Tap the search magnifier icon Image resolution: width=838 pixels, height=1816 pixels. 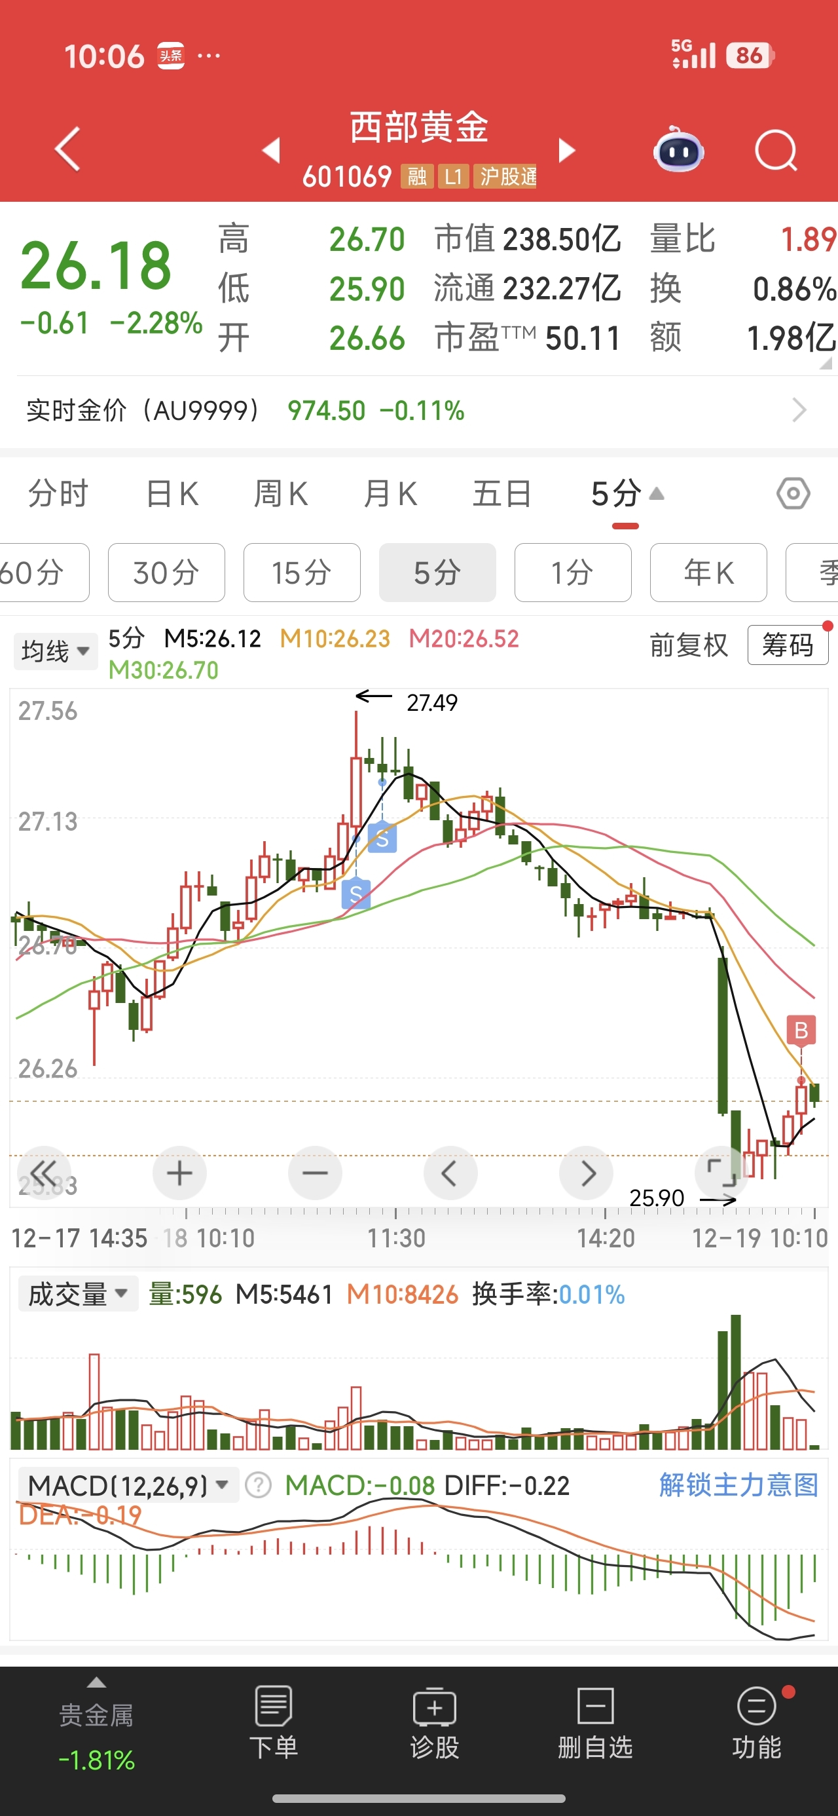tap(775, 150)
